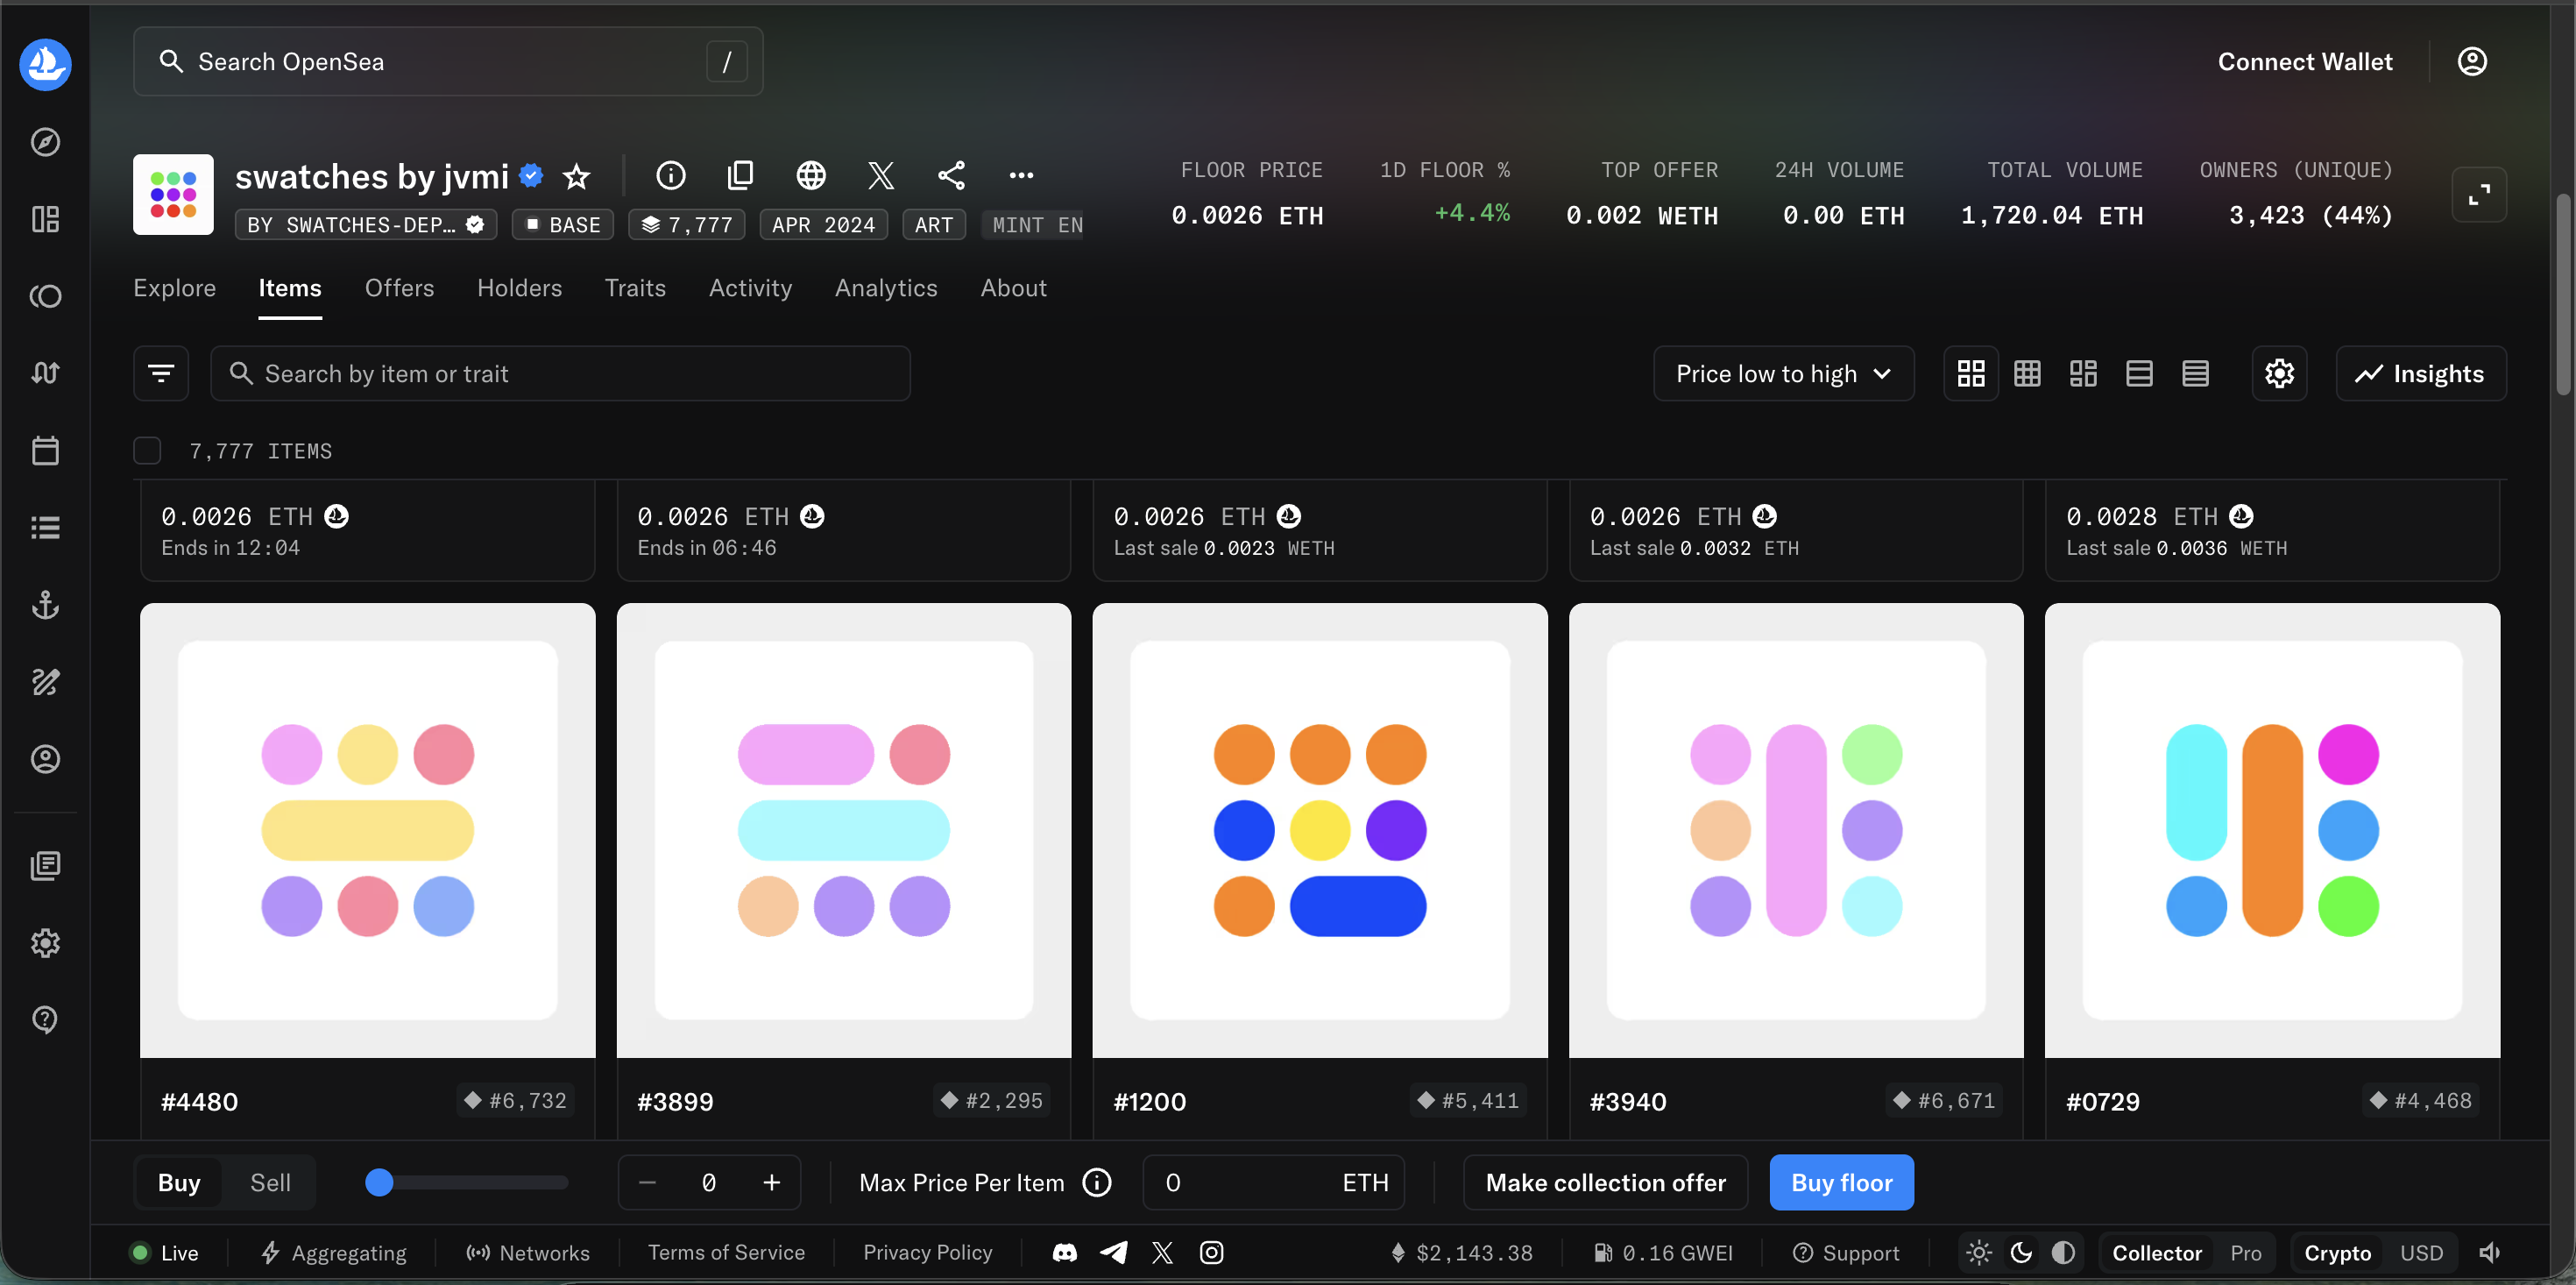The height and width of the screenshot is (1285, 2576).
Task: Click the Buy floor button
Action: [1841, 1182]
